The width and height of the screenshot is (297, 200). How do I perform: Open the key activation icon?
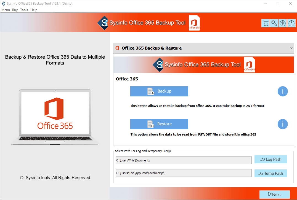point(274,23)
